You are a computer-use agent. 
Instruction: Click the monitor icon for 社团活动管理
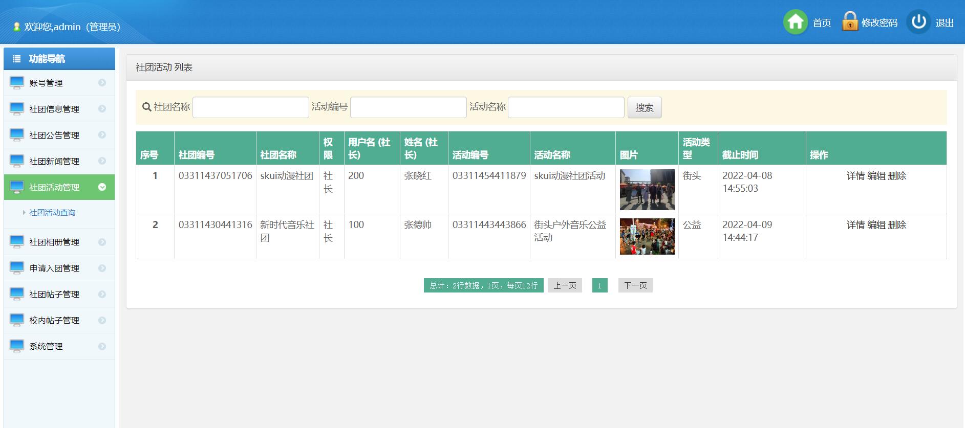pyautogui.click(x=17, y=187)
